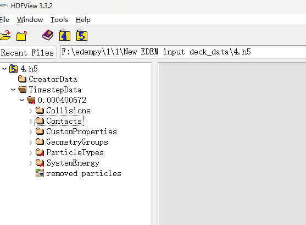Open the purple help book icon
The height and width of the screenshot is (225, 306).
pyautogui.click(x=48, y=35)
